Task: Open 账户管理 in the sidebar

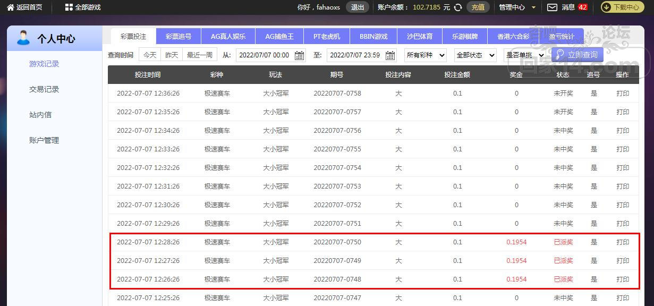Action: [x=44, y=140]
